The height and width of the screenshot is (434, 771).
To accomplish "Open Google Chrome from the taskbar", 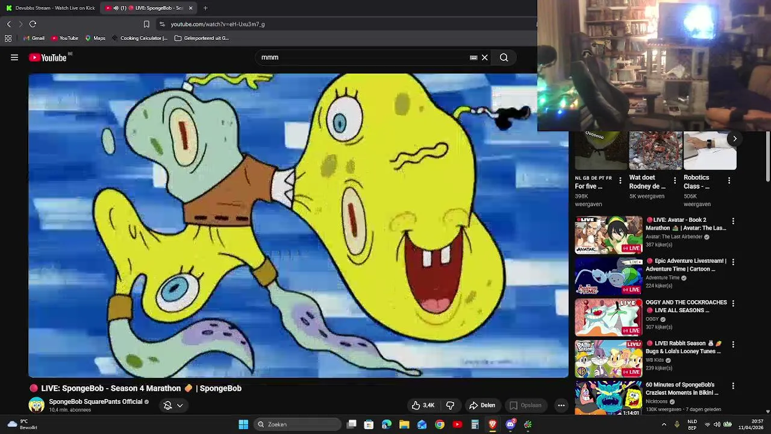I will point(440,424).
